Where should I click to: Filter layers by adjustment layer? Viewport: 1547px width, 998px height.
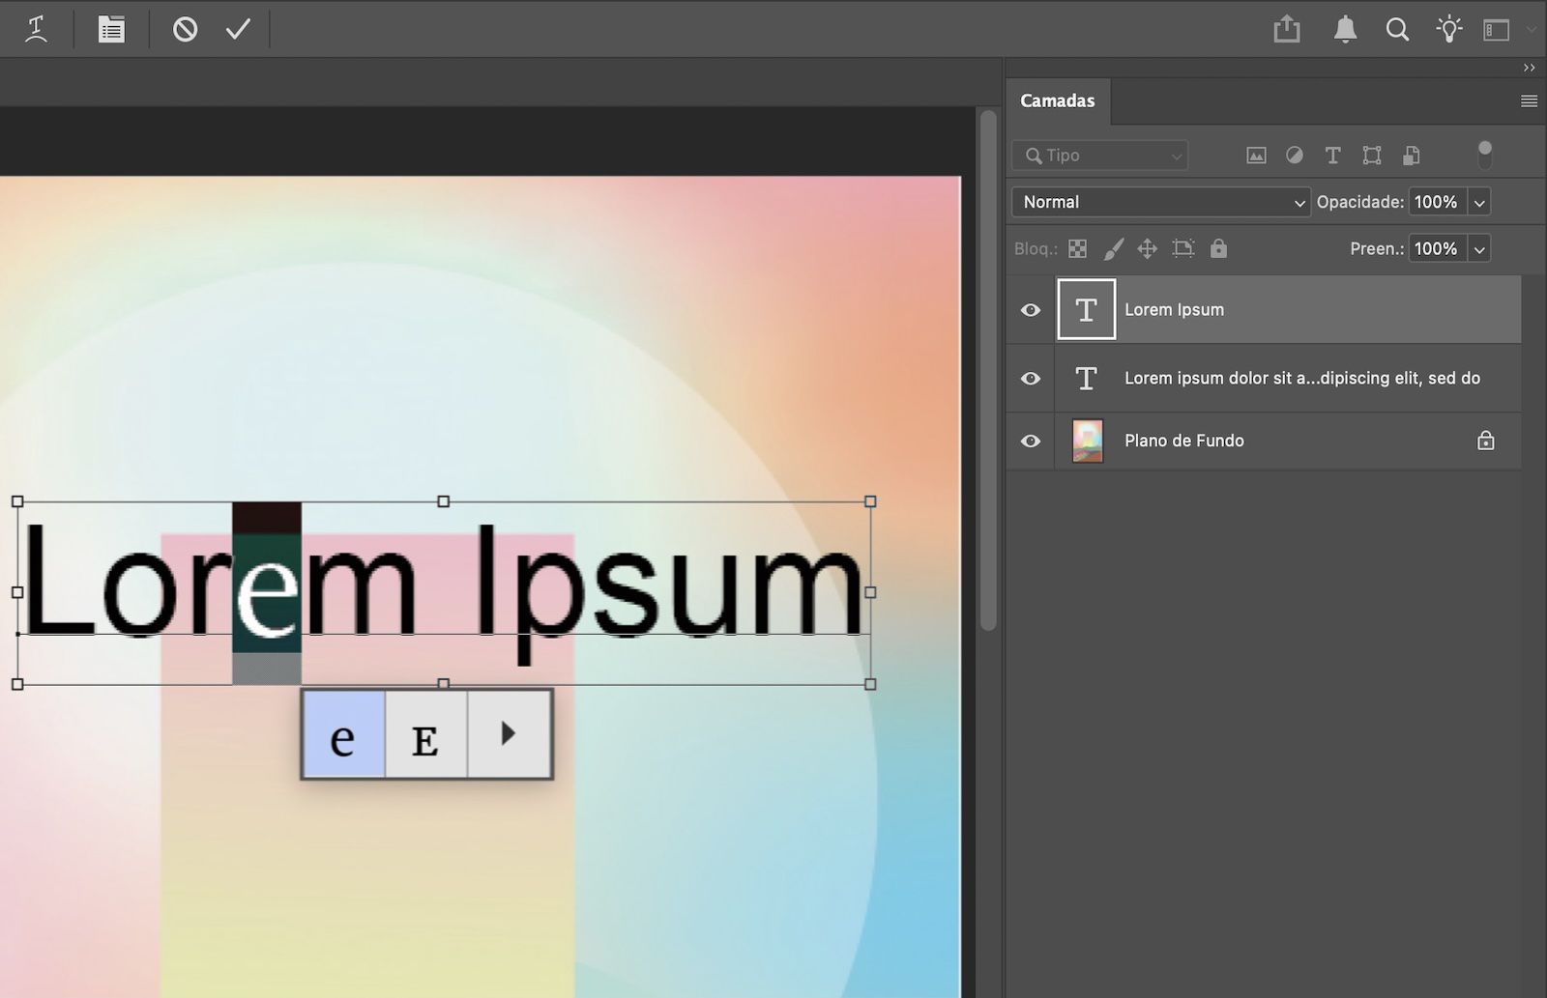coord(1295,155)
